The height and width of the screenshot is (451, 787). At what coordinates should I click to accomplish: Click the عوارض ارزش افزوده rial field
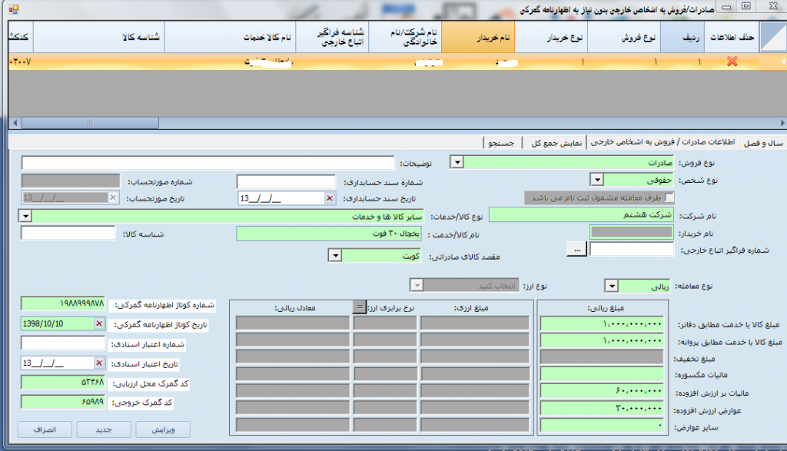(602, 408)
